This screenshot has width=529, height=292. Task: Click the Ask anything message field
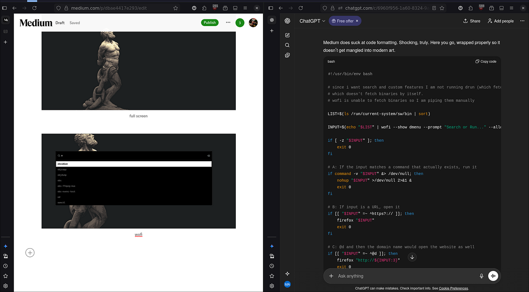406,276
